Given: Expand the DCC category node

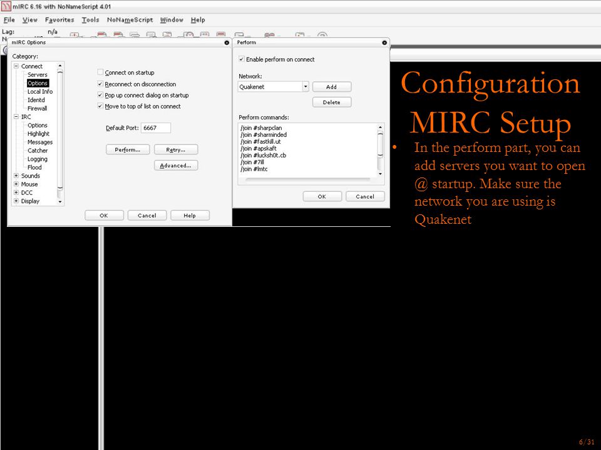Looking at the screenshot, I should pos(16,192).
